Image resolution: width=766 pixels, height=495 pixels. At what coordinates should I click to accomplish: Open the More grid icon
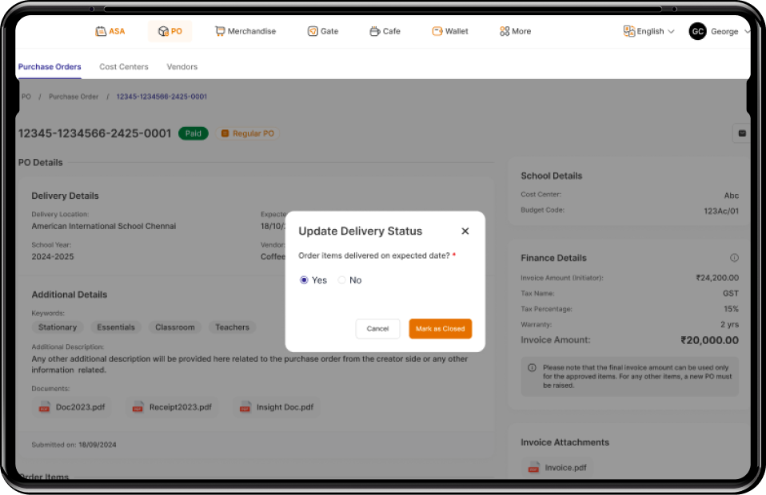point(504,31)
